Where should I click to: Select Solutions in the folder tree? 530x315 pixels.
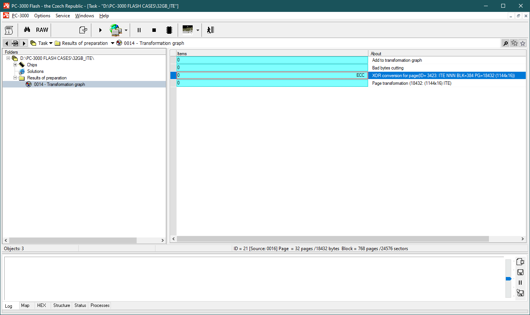[x=35, y=71]
